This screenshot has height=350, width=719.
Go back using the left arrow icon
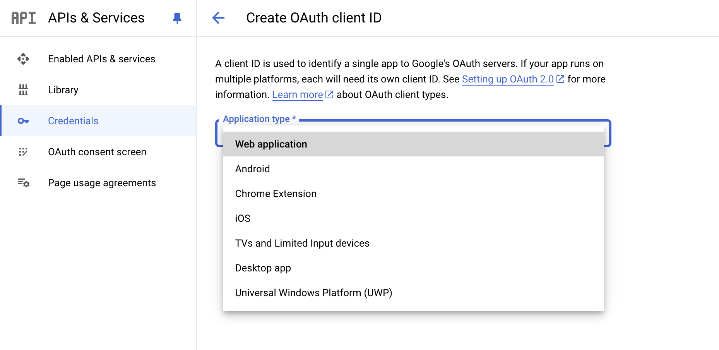pyautogui.click(x=218, y=18)
